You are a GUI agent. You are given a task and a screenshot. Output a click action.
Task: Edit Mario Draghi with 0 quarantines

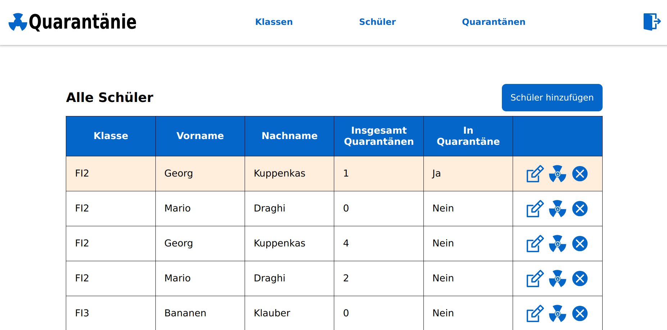click(535, 209)
